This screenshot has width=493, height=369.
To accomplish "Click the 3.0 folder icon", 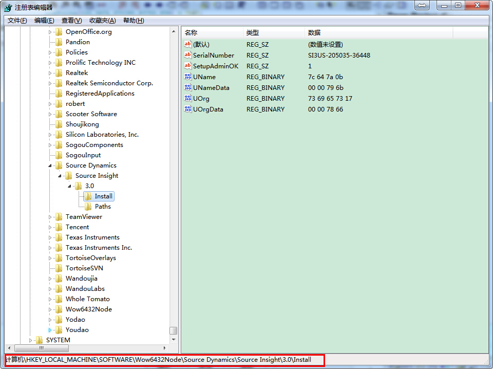I will coord(78,186).
